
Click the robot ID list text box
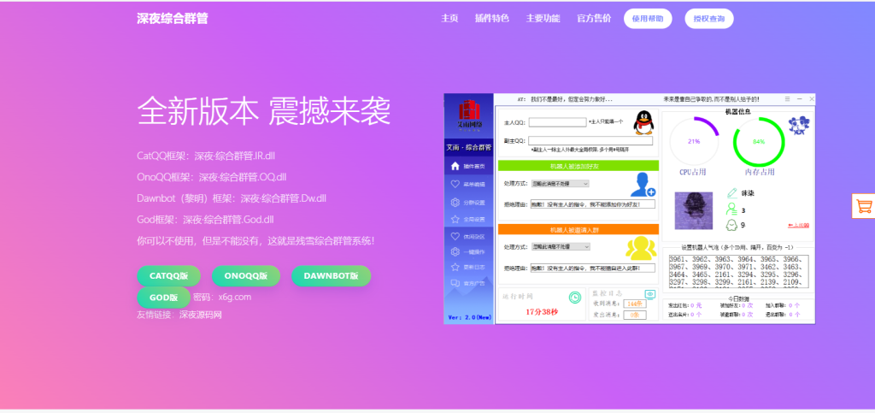coord(739,271)
